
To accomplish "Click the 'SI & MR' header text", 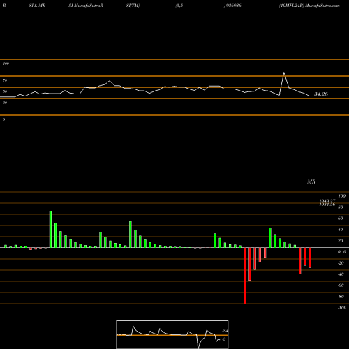I will pyautogui.click(x=37, y=6).
